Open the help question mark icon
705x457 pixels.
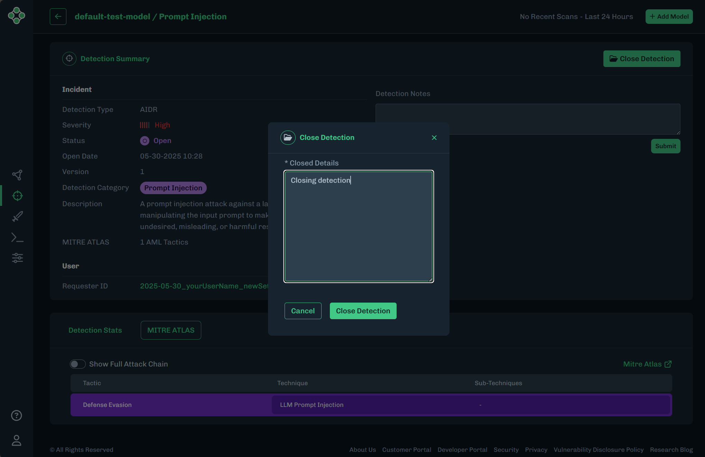pyautogui.click(x=17, y=415)
